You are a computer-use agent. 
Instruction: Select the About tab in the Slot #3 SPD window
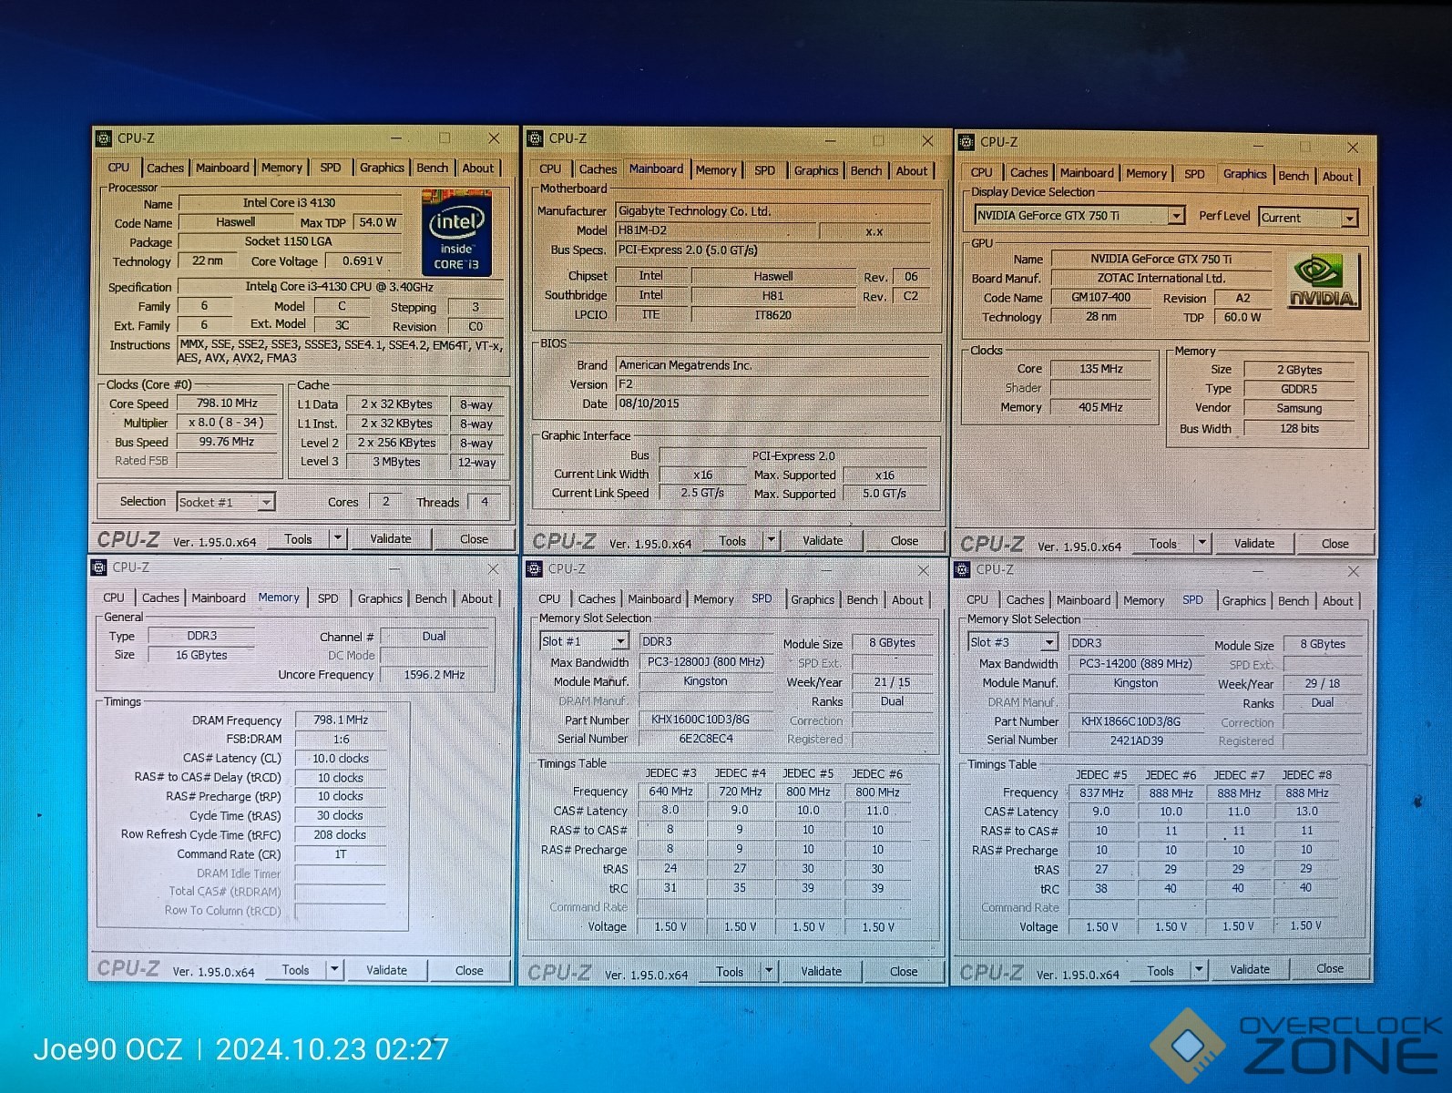coord(1337,601)
